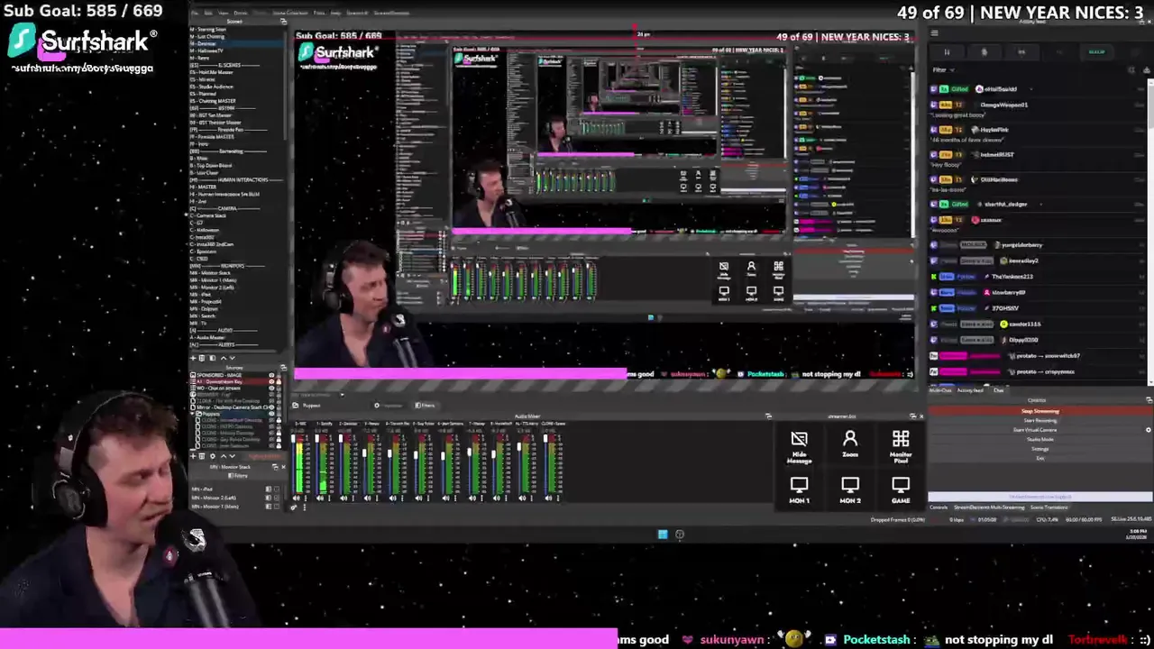The height and width of the screenshot is (649, 1154).
Task: Select the M - Starting Soon scene
Action: coord(207,30)
